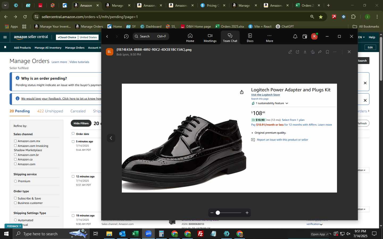
Task: Select the 5 minutes ago order checkbox
Action: pyautogui.click(x=73, y=142)
